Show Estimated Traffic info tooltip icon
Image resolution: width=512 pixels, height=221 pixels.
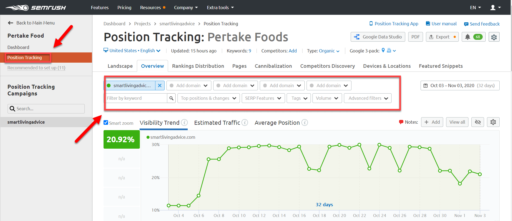click(245, 123)
